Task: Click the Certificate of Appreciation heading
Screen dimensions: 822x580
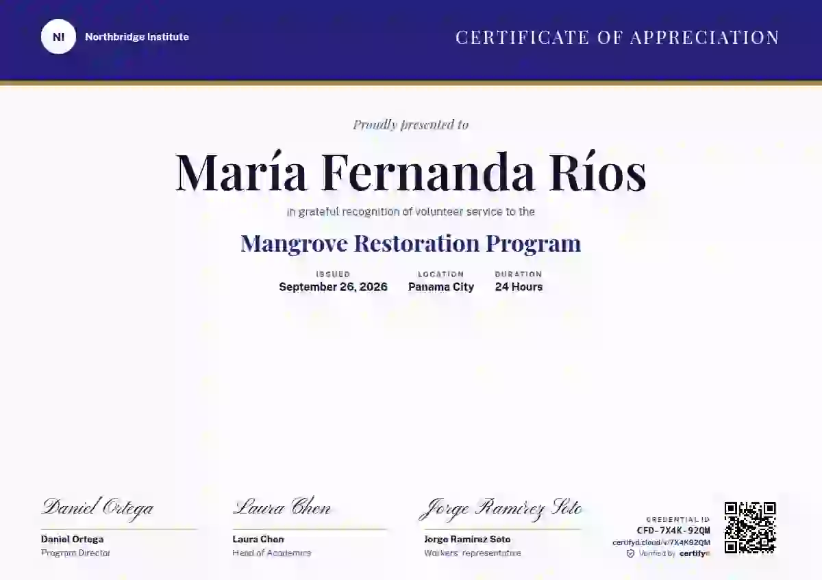Action: (617, 37)
